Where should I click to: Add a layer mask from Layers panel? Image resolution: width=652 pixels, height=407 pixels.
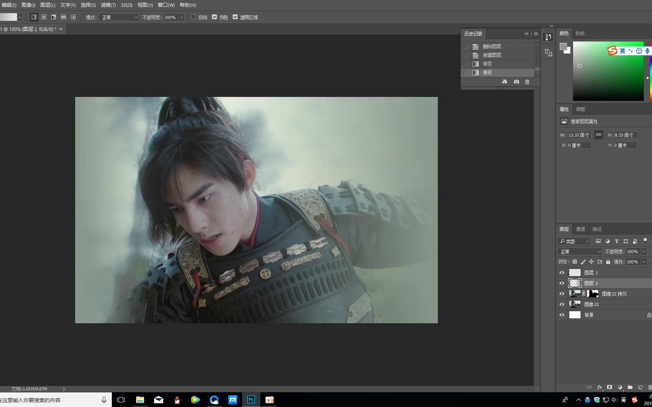click(x=609, y=387)
